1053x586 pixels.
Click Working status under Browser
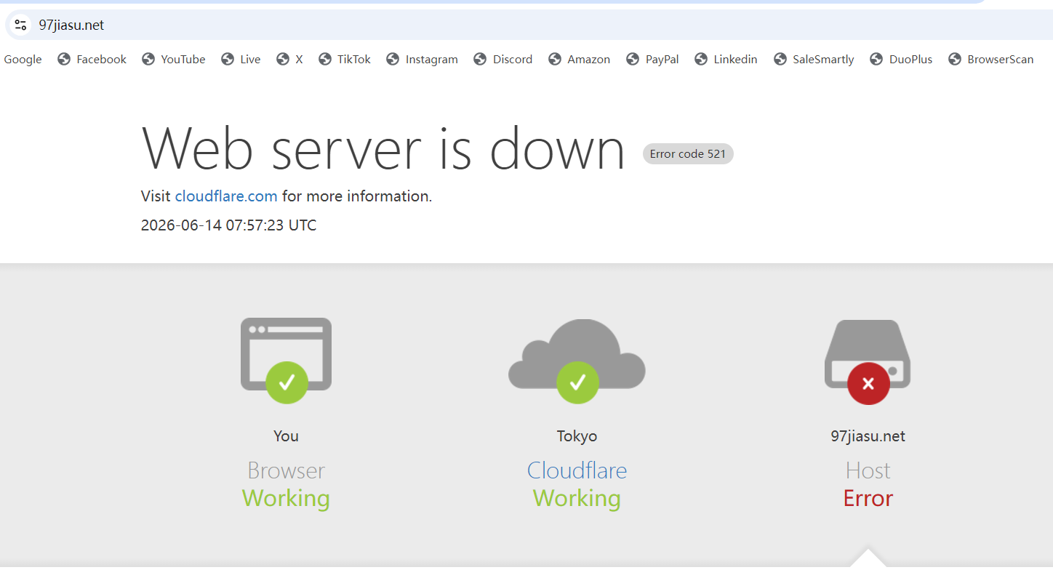click(x=286, y=498)
